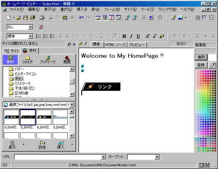Image resolution: width=218 pixels, height=169 pixels.
Task: Open the 標準 paragraph style dropdown
Action: point(30,36)
